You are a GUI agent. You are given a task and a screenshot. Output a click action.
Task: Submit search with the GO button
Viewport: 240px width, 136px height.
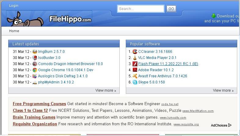171,9
